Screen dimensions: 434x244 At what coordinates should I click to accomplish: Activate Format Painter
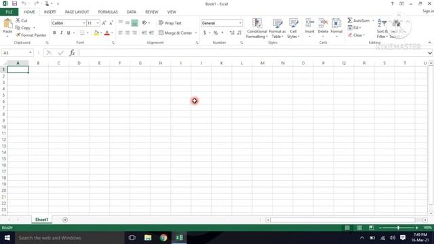[31, 35]
